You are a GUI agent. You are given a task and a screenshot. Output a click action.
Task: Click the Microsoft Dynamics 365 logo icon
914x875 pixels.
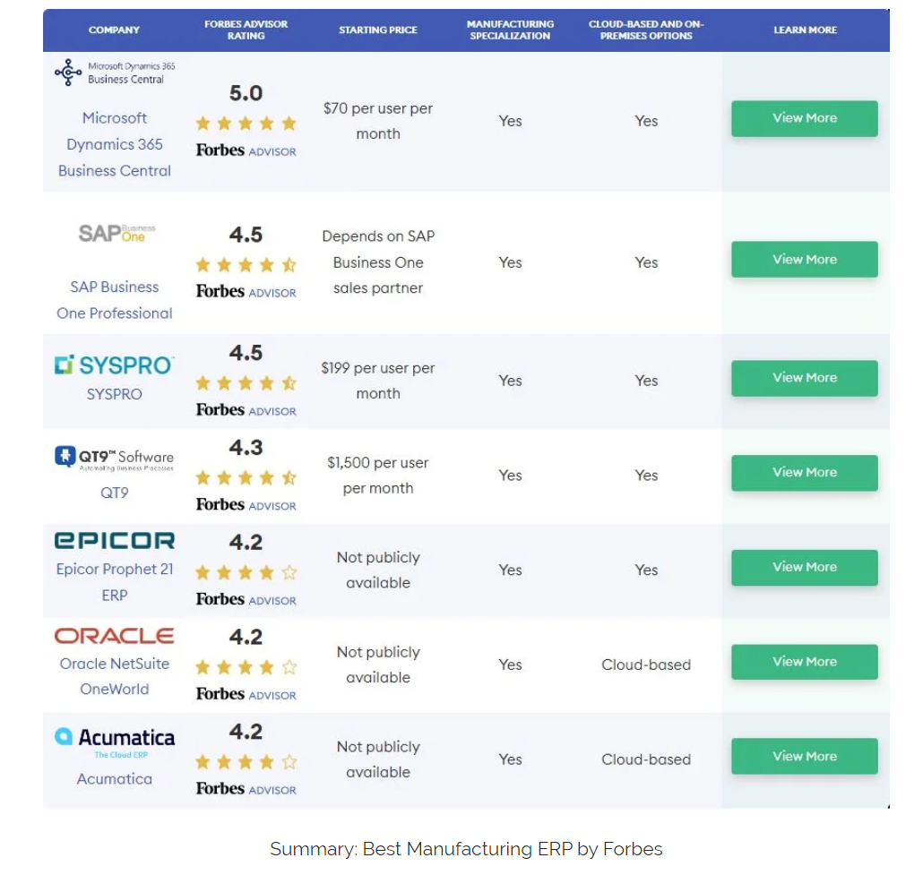[69, 73]
